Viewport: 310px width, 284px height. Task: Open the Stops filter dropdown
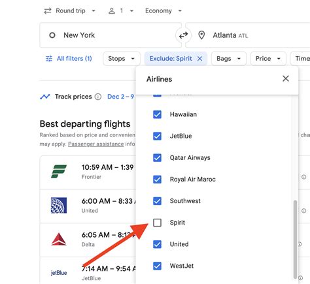click(122, 59)
